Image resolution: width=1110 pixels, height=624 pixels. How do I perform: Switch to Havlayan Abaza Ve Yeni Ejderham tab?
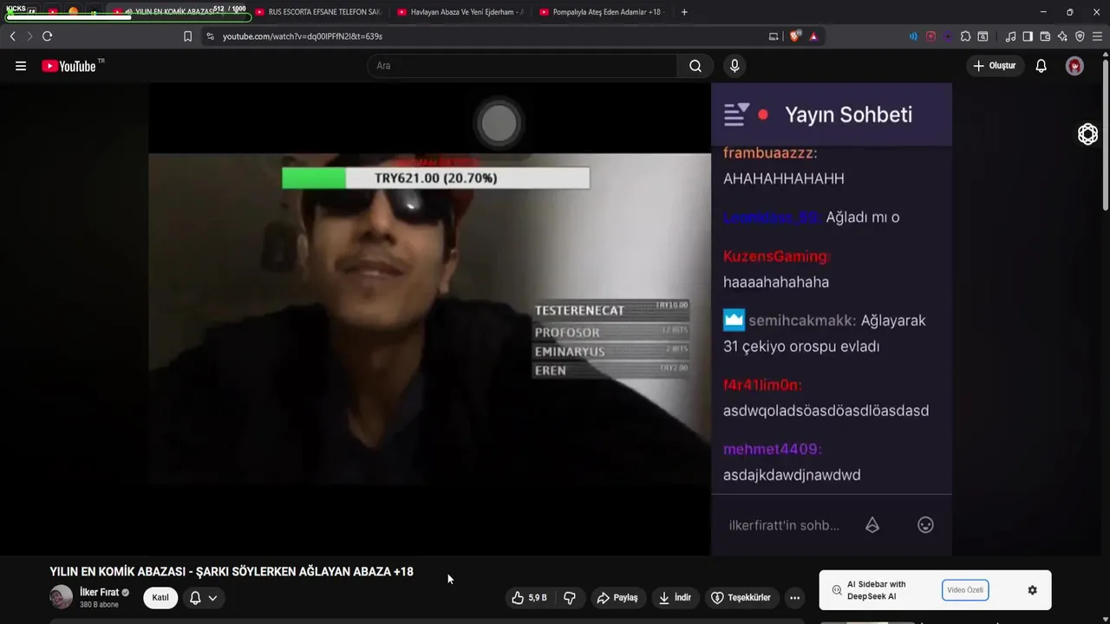460,12
